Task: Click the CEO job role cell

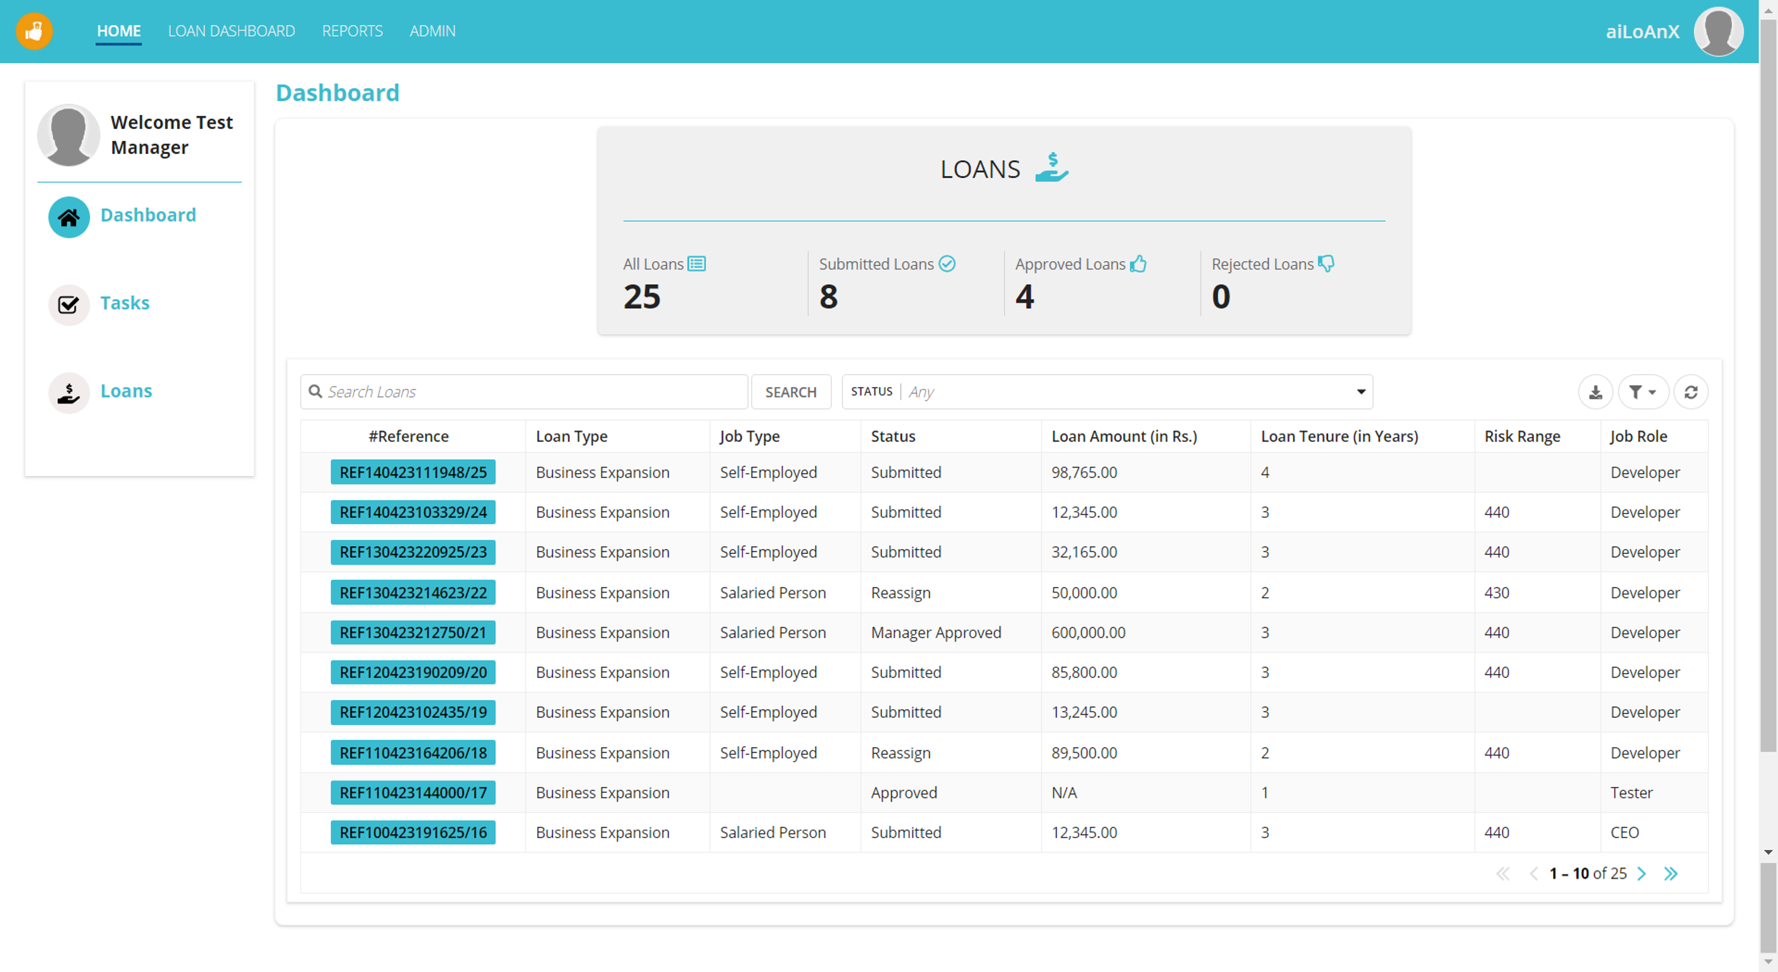Action: click(1624, 833)
